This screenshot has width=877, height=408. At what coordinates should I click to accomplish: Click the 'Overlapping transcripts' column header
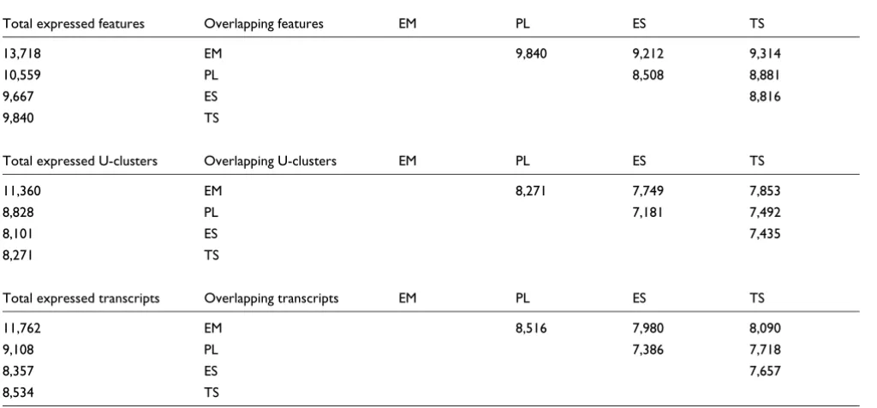[x=271, y=298]
